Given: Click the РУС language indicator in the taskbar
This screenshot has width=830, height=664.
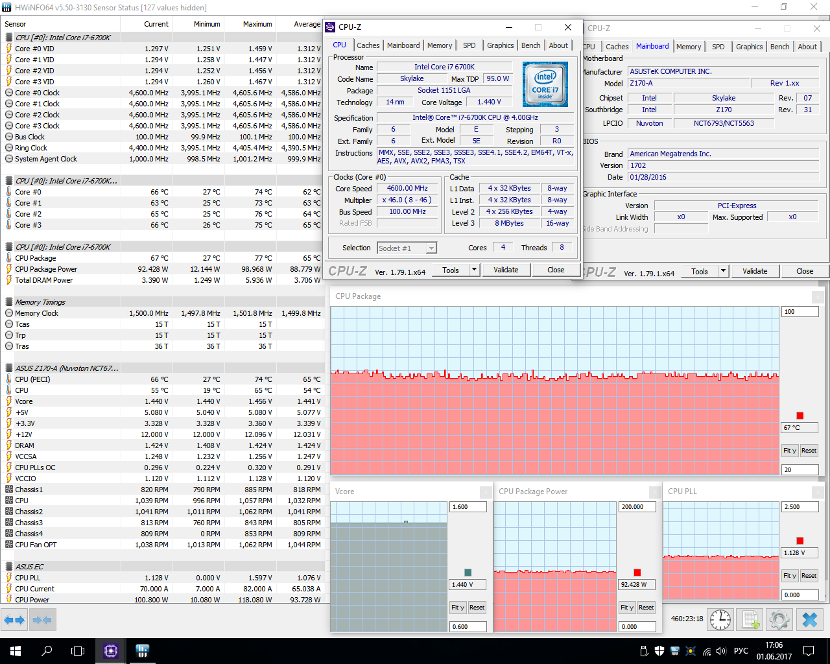Looking at the screenshot, I should 741,650.
